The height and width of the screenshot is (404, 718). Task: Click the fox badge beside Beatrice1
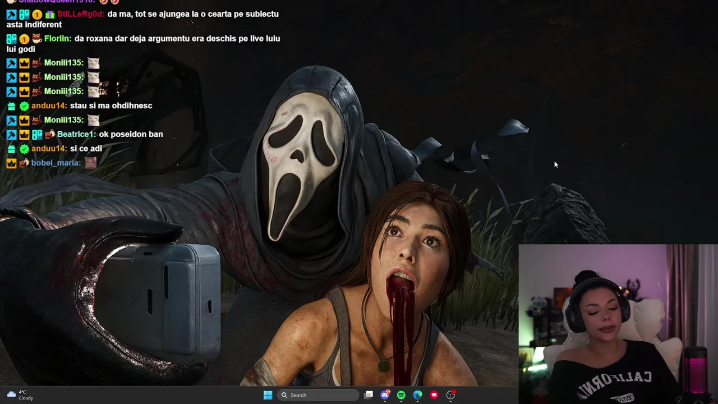50,135
